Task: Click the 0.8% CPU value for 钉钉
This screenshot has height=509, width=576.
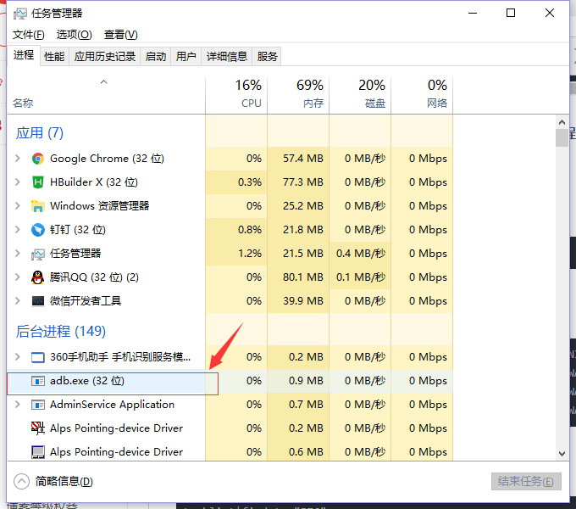Action: point(250,230)
